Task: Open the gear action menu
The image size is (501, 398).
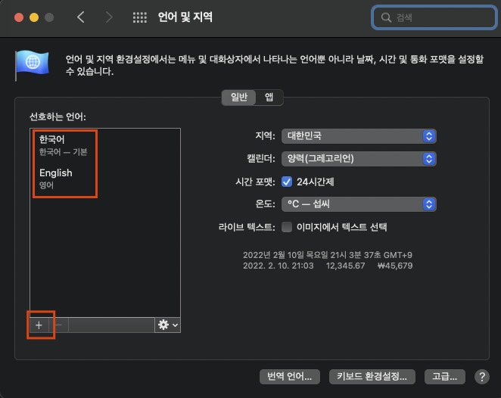Action: 168,325
